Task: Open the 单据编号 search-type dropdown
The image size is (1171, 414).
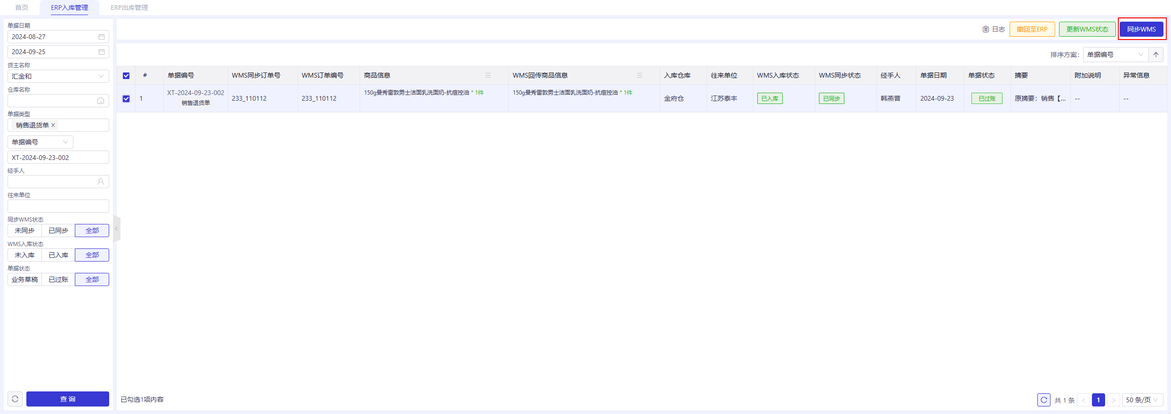Action: point(40,142)
